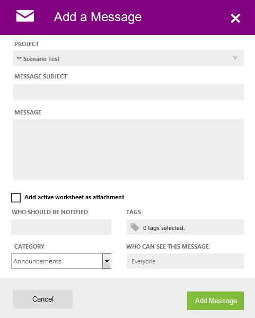Open the Category dropdown arrow button
The image size is (255, 318).
coord(107,261)
